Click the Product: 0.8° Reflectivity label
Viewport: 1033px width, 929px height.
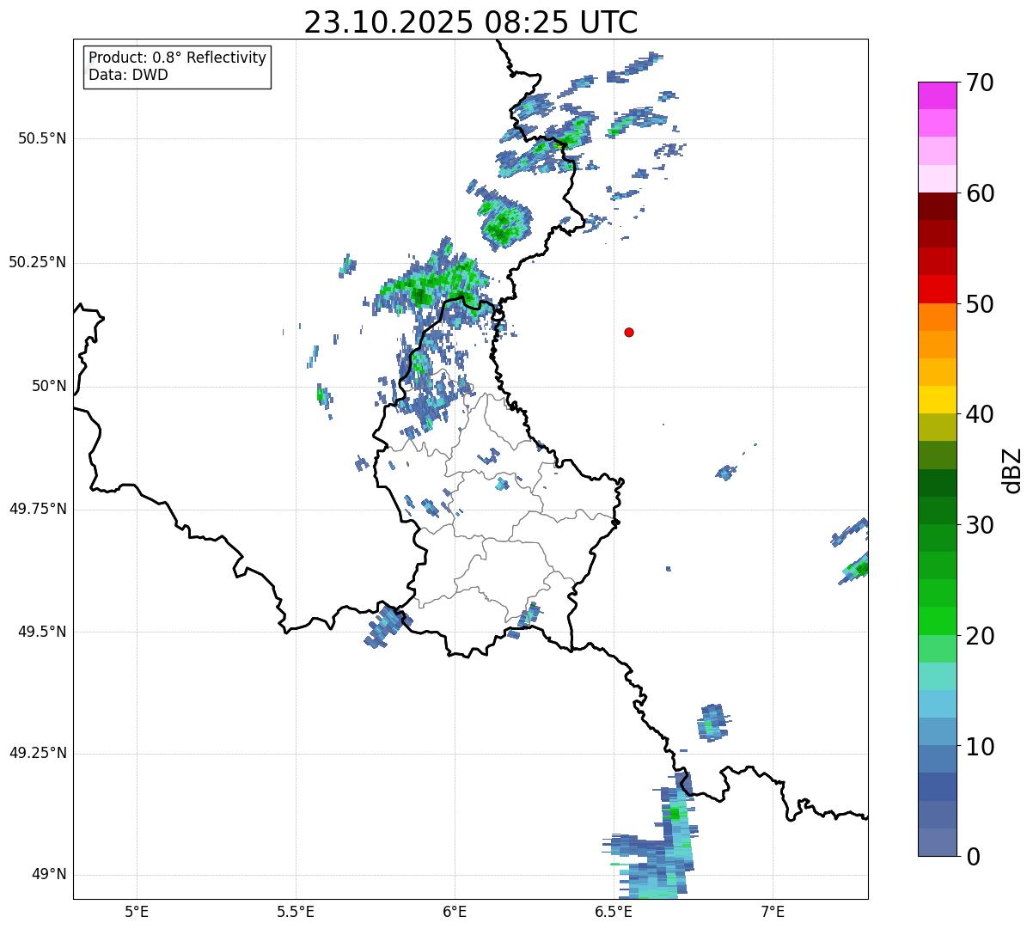click(x=178, y=58)
